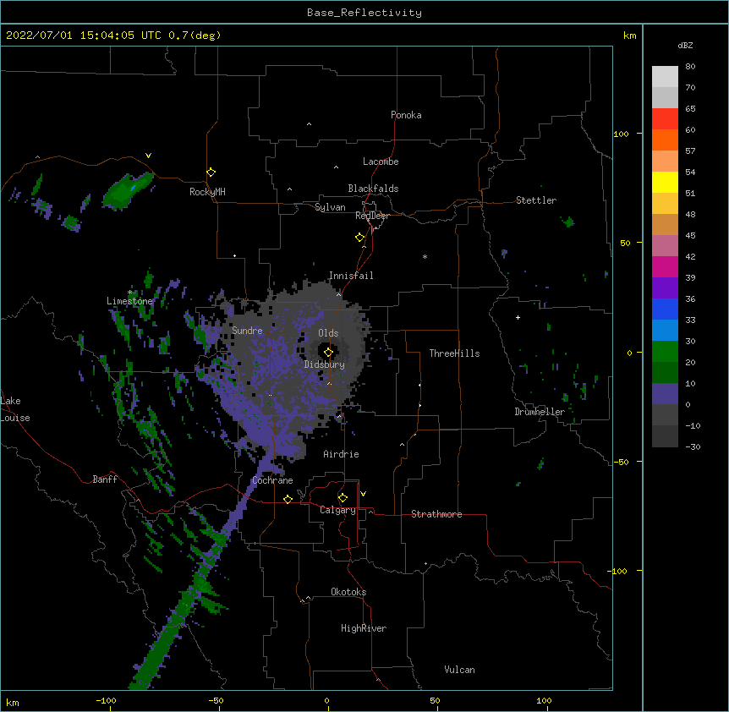Click the km unit label at top right
This screenshot has width=729, height=712.
629,36
